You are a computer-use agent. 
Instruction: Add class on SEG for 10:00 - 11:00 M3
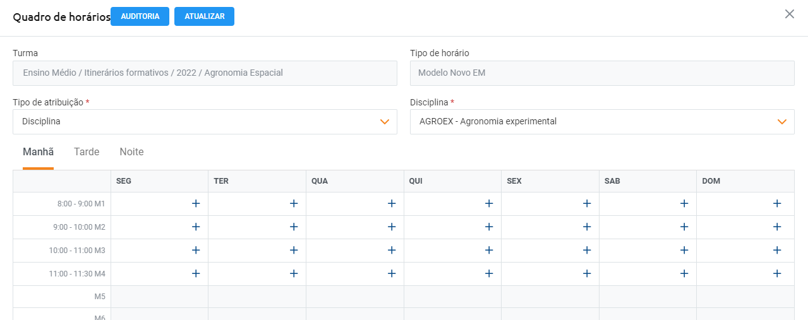196,250
